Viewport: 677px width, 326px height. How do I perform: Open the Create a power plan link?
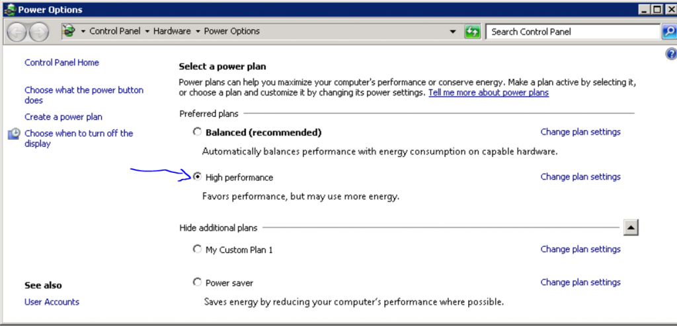pyautogui.click(x=63, y=117)
